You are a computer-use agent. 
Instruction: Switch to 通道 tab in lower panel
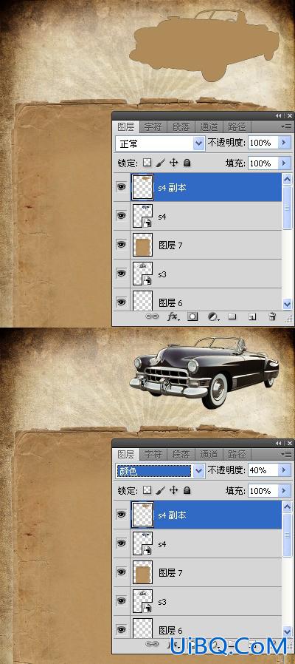pos(209,455)
